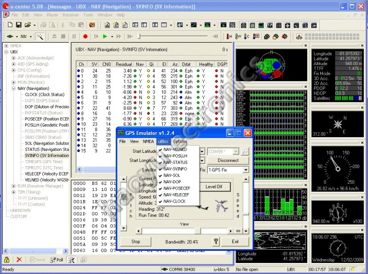This screenshot has width=368, height=274.
Task: Expand the NMEA tree node
Action: 6,46
